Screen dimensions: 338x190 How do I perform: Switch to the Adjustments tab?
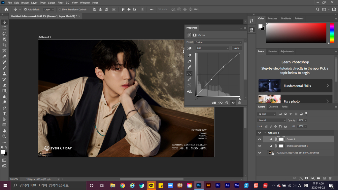[x=287, y=51]
